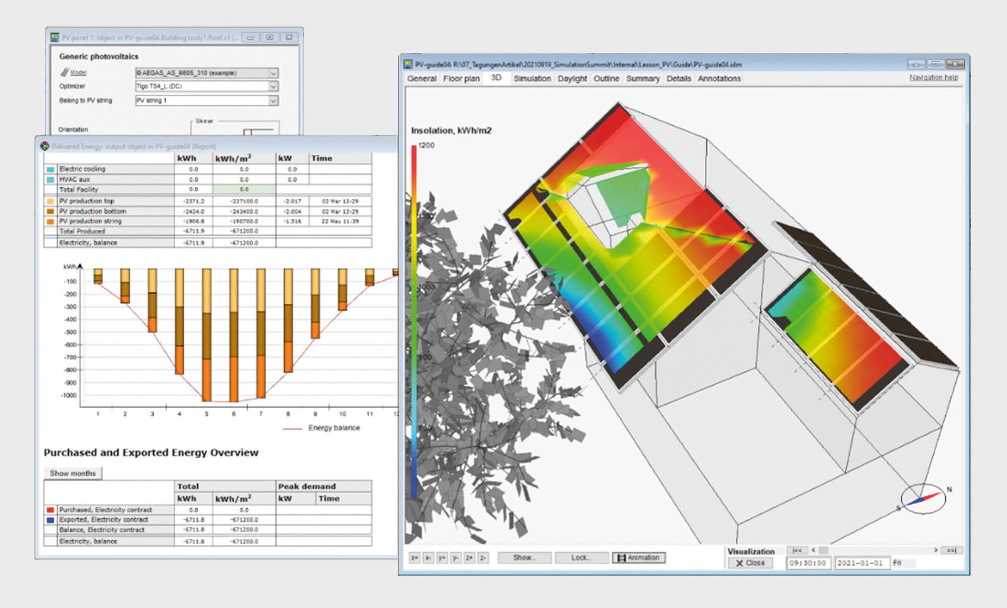The width and height of the screenshot is (1007, 608).
Task: Switch to the Floor plan tab
Action: tap(461, 79)
